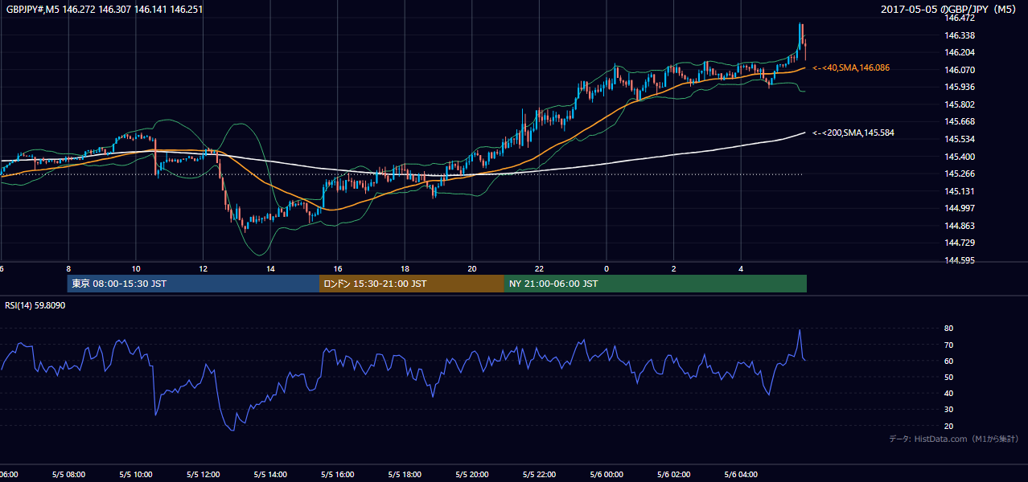Click hour tick 8 under price chart

pyautogui.click(x=68, y=268)
